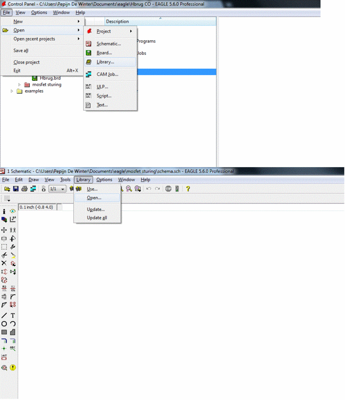Select the Value tool
345x400 pixels.
coord(13,289)
